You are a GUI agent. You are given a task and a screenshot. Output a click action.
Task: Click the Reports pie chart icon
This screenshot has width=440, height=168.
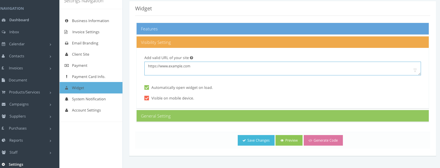click(x=3, y=140)
